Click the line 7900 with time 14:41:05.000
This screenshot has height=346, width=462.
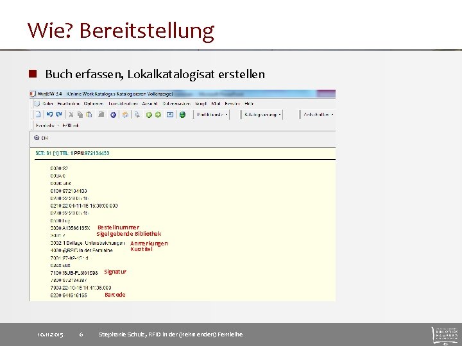click(81, 288)
